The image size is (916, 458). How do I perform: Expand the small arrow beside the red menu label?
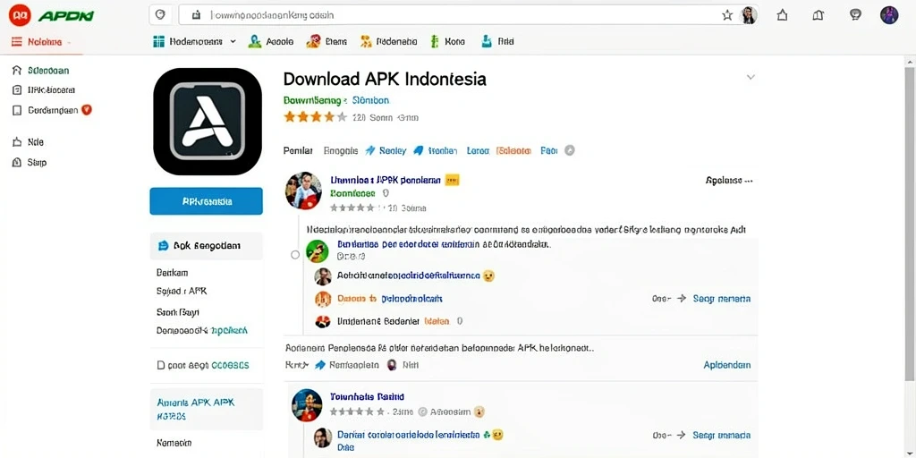pyautogui.click(x=69, y=43)
